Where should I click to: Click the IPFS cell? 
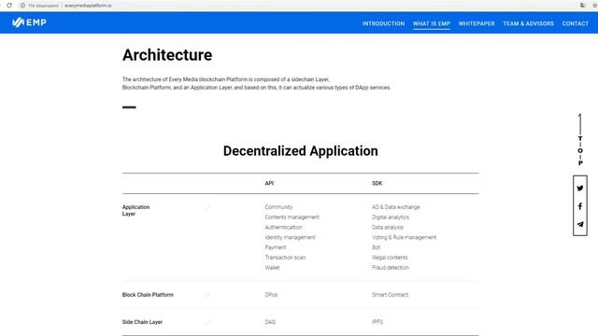click(377, 322)
